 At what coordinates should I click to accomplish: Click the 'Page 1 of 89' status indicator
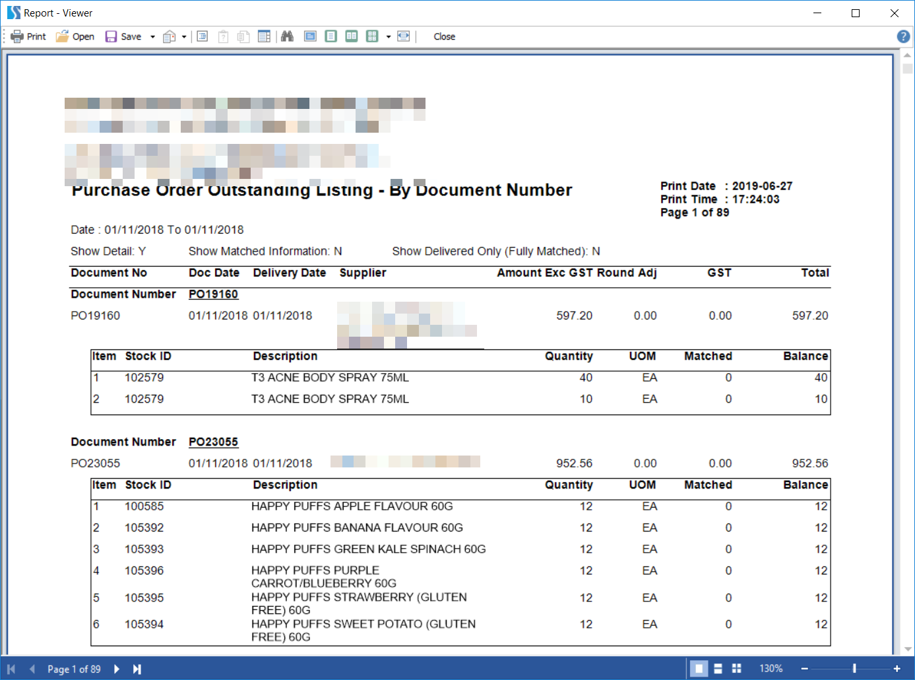[74, 669]
